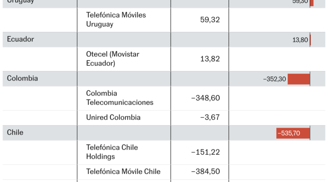Select the value −348,60
The height and width of the screenshot is (182, 328).
pyautogui.click(x=205, y=98)
